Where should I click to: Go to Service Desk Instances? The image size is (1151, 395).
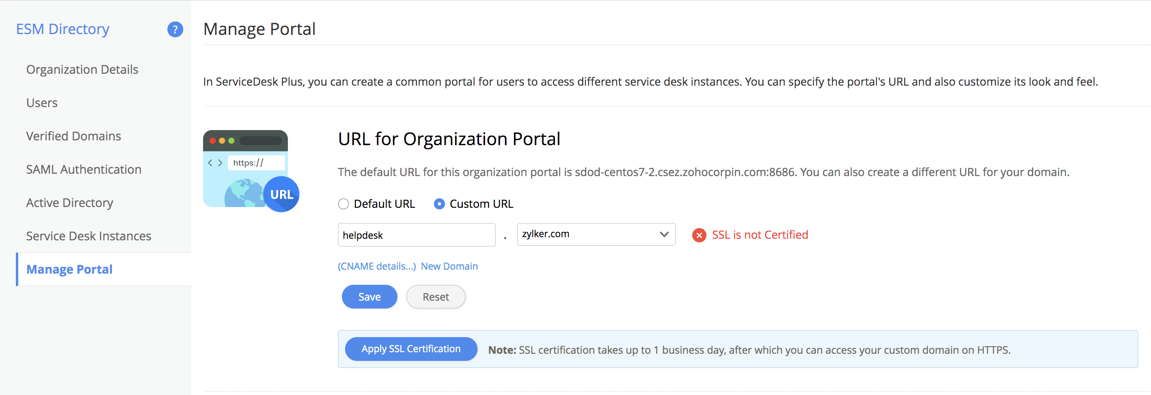click(88, 236)
